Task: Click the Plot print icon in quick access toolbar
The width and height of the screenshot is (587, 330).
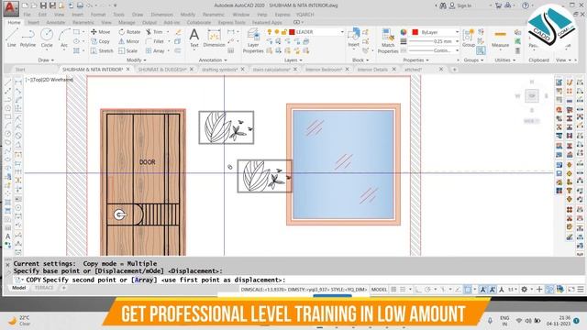Action: [80, 5]
